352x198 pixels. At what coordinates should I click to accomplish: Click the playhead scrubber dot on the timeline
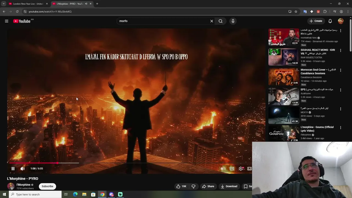pos(57,163)
